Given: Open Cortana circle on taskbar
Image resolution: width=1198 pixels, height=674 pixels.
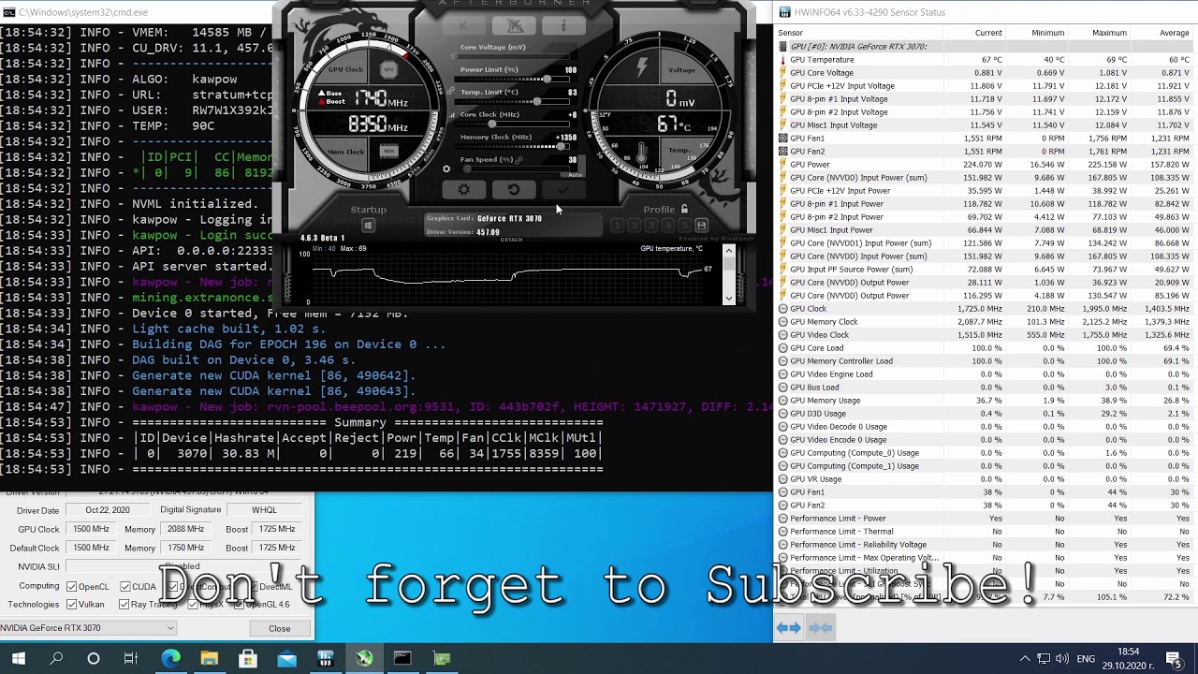Looking at the screenshot, I should point(94,659).
